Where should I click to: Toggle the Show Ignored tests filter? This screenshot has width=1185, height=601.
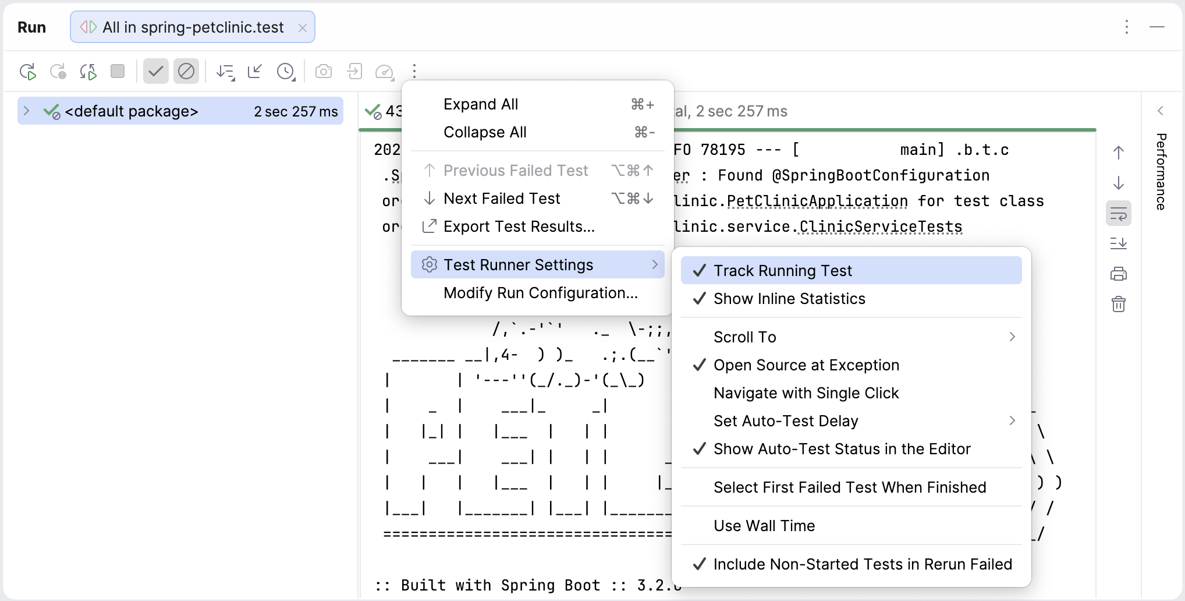(186, 71)
